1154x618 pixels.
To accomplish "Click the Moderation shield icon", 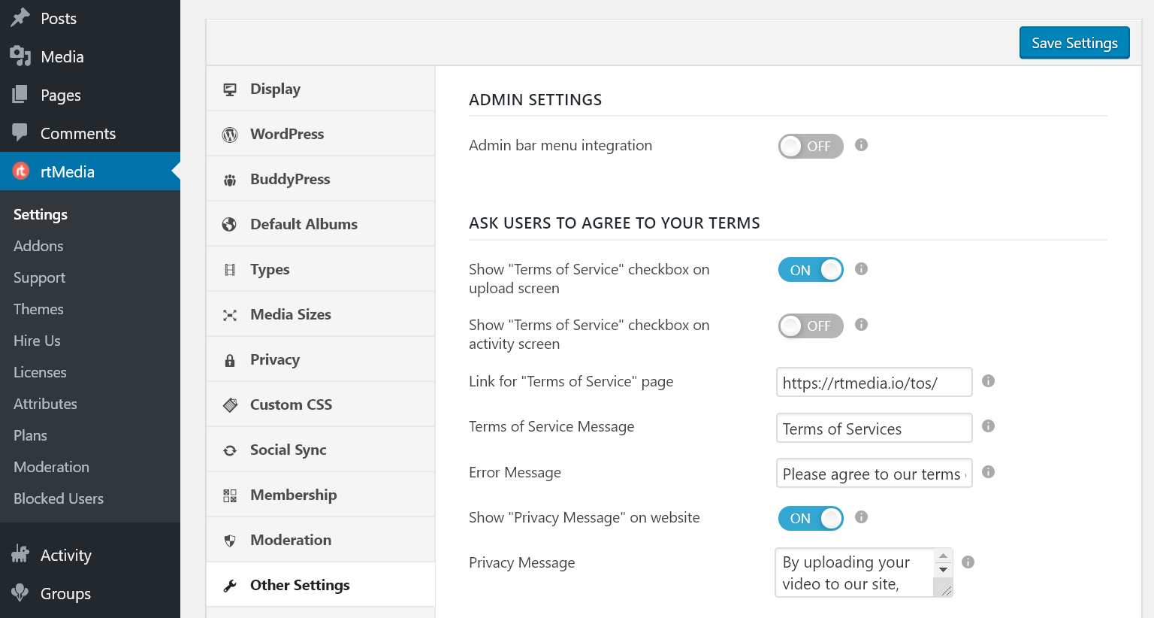I will pos(230,539).
